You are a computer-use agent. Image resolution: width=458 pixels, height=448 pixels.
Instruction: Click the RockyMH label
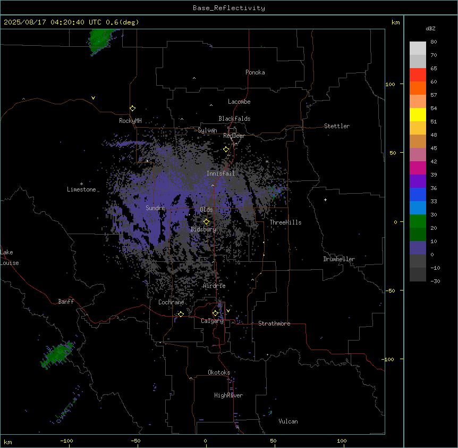click(x=130, y=121)
